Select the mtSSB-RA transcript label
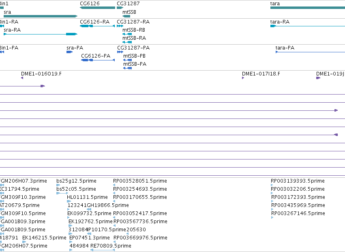The width and height of the screenshot is (345, 252). (x=134, y=38)
